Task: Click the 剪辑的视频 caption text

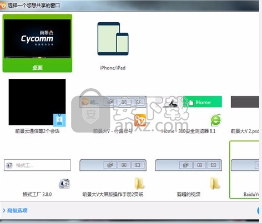Action: [189, 194]
